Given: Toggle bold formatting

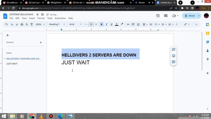Looking at the screenshot, I should coord(102,24).
